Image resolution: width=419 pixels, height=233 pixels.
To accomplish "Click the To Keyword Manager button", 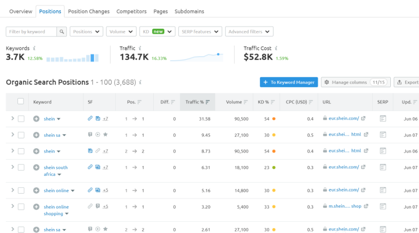I will tap(289, 82).
